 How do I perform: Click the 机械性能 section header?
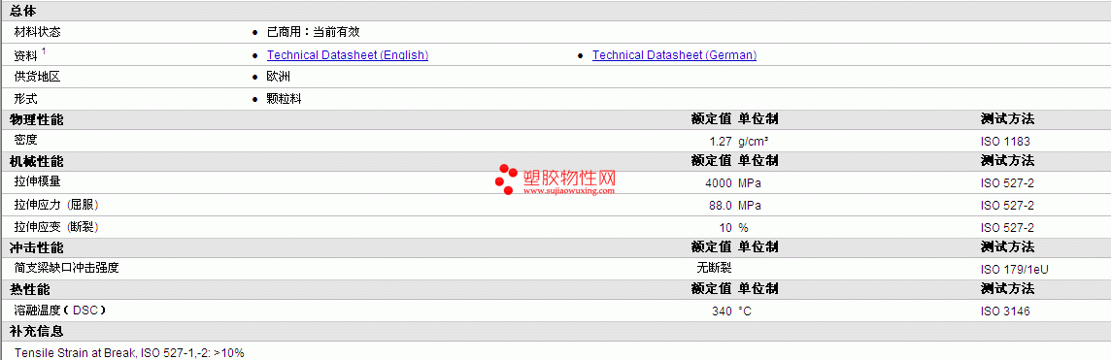(36, 161)
